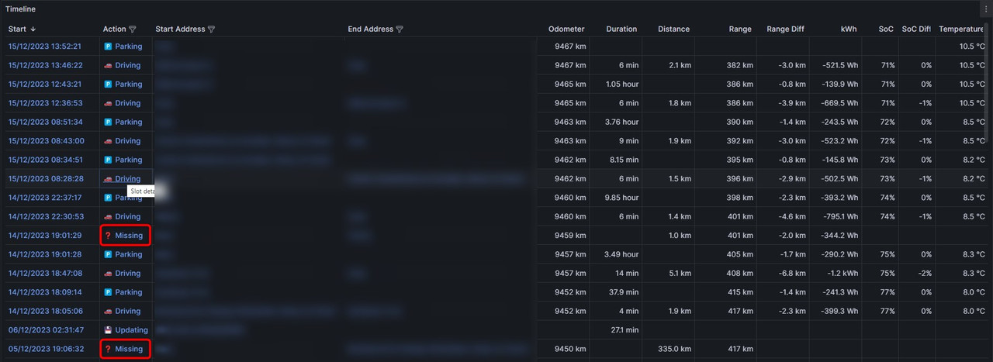This screenshot has width=993, height=362.
Task: Open the Timeline panel three-dot menu
Action: [x=985, y=9]
